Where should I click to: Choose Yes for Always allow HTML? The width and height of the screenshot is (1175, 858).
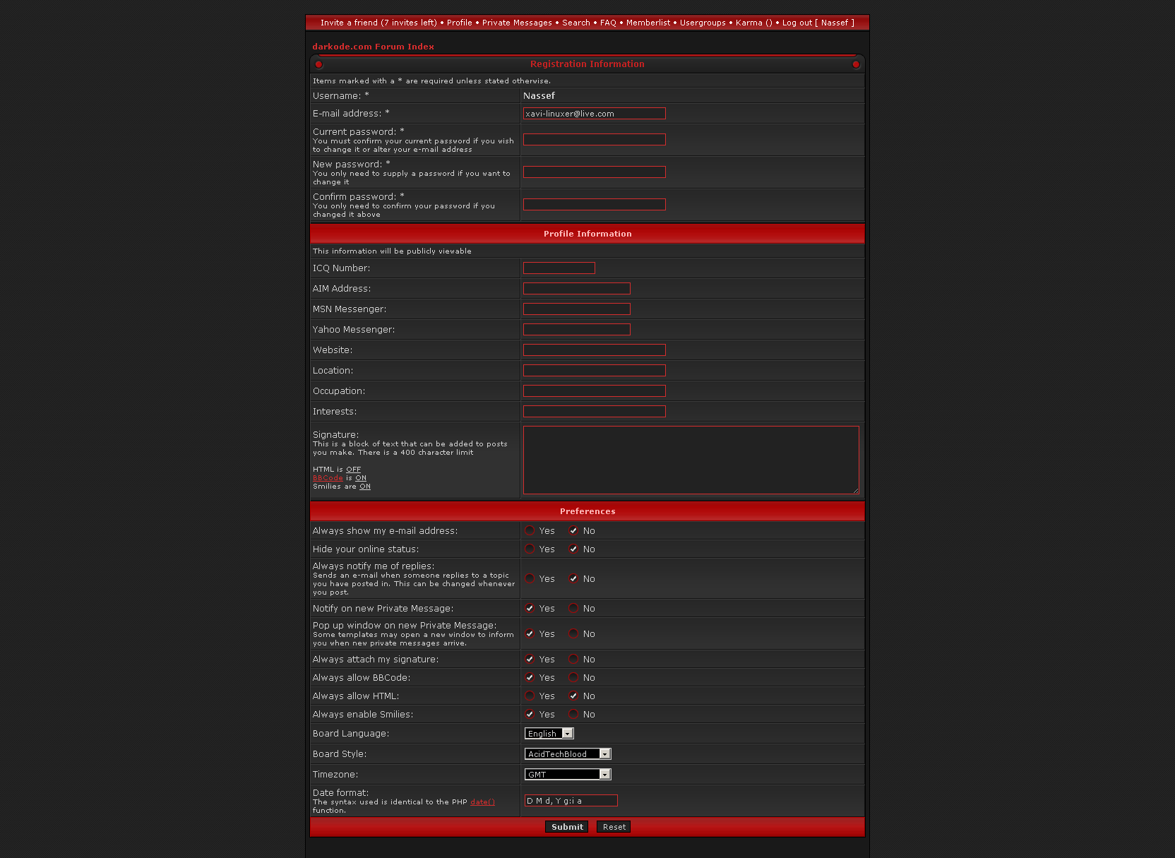pos(530,696)
